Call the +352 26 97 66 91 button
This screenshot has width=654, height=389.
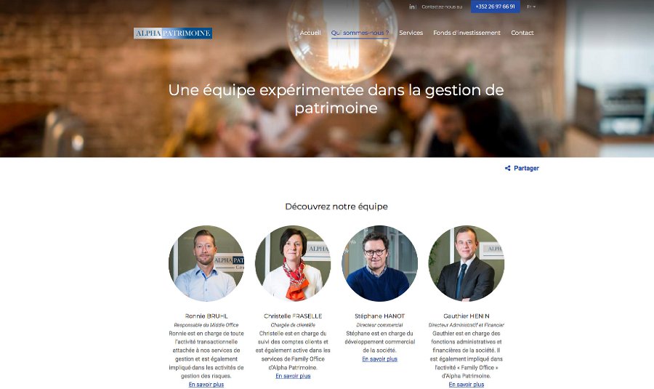[x=495, y=7]
